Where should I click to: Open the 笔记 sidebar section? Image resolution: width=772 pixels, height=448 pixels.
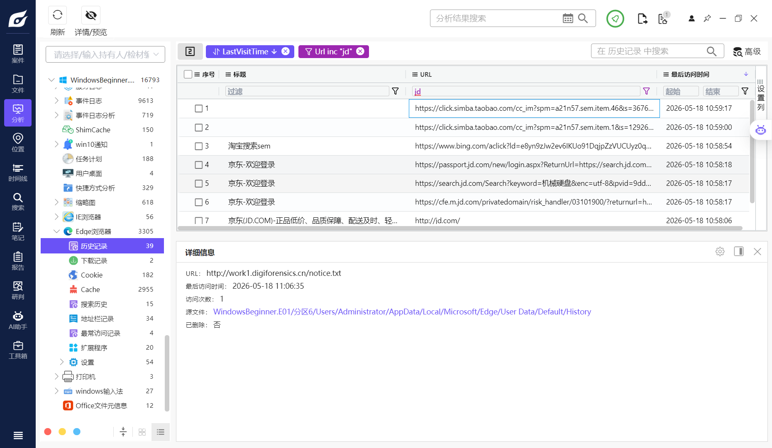[18, 231]
